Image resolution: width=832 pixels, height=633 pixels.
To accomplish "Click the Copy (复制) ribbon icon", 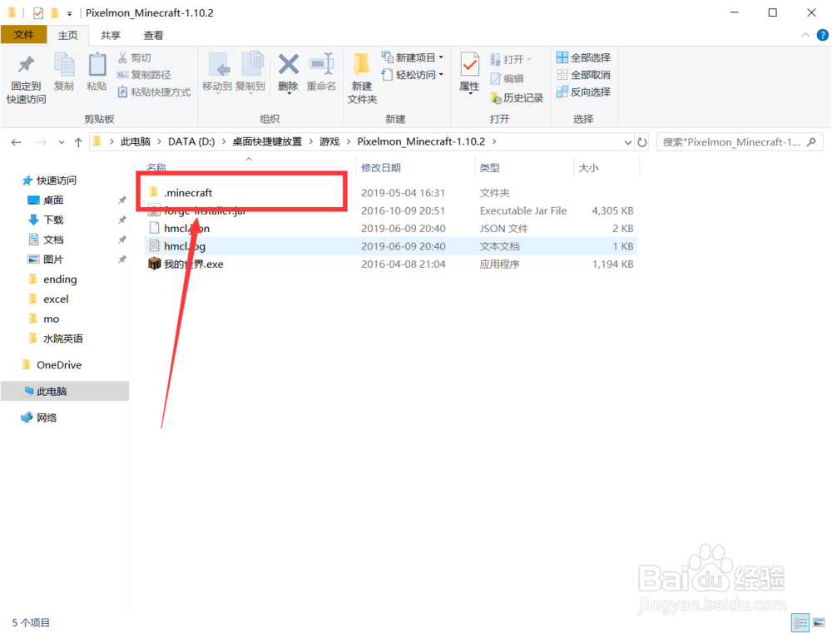I will tap(64, 72).
